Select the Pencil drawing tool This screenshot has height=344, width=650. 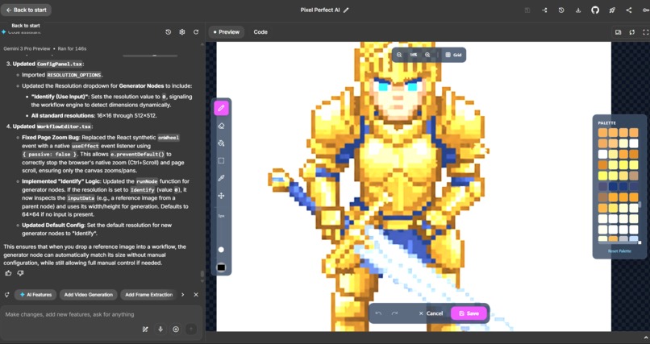[221, 108]
